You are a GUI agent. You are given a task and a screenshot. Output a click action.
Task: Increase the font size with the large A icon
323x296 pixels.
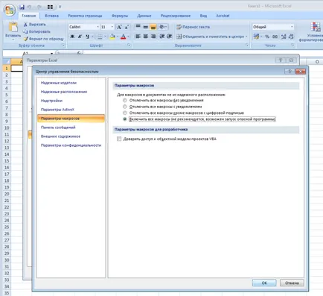119,27
